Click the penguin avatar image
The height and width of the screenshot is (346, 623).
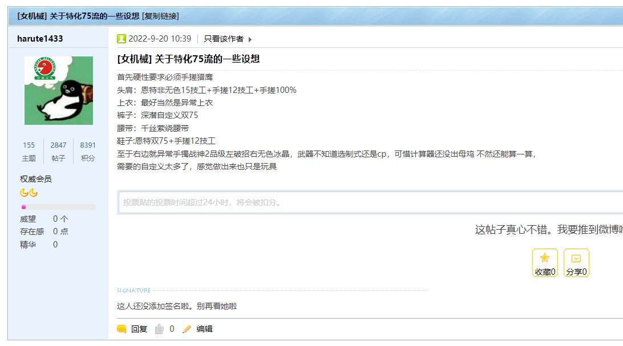59,91
